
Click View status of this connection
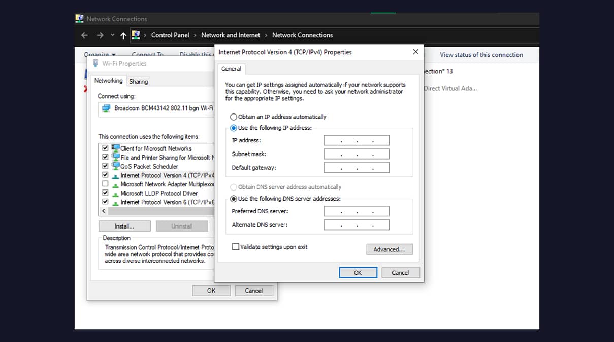coord(481,55)
